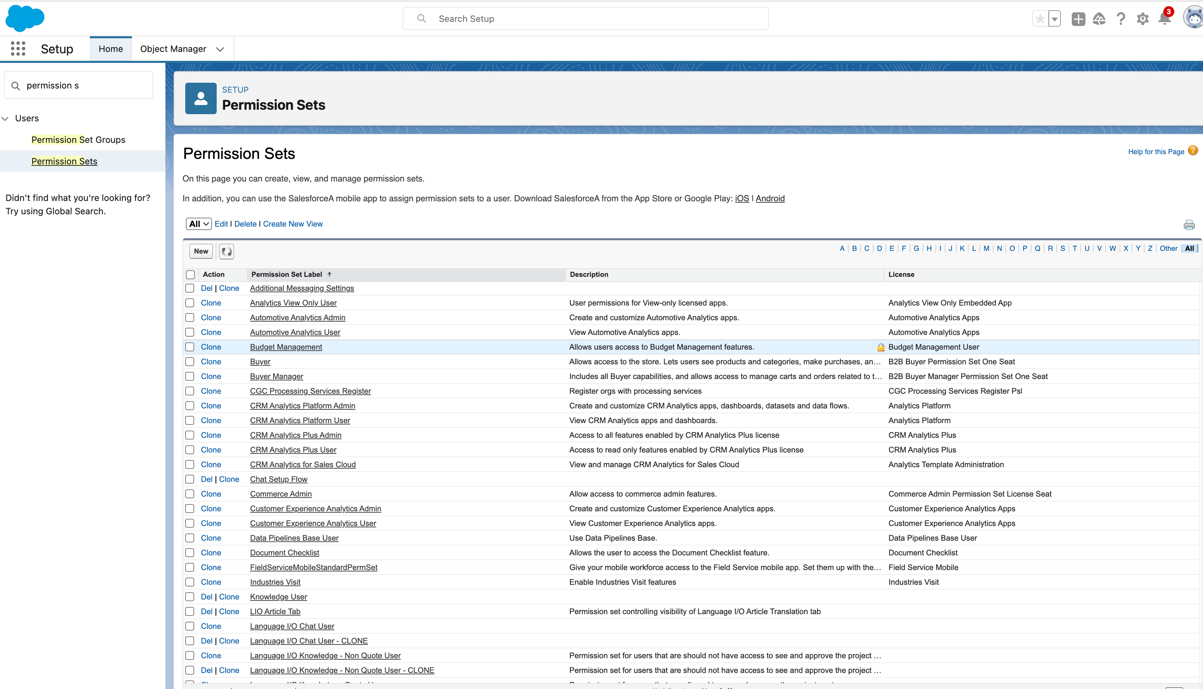1203x689 pixels.
Task: Open the Trailhead guidance icon
Action: (x=1099, y=19)
